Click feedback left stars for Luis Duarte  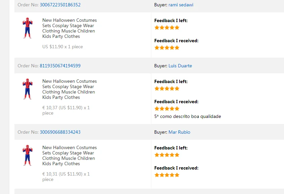tap(167, 88)
